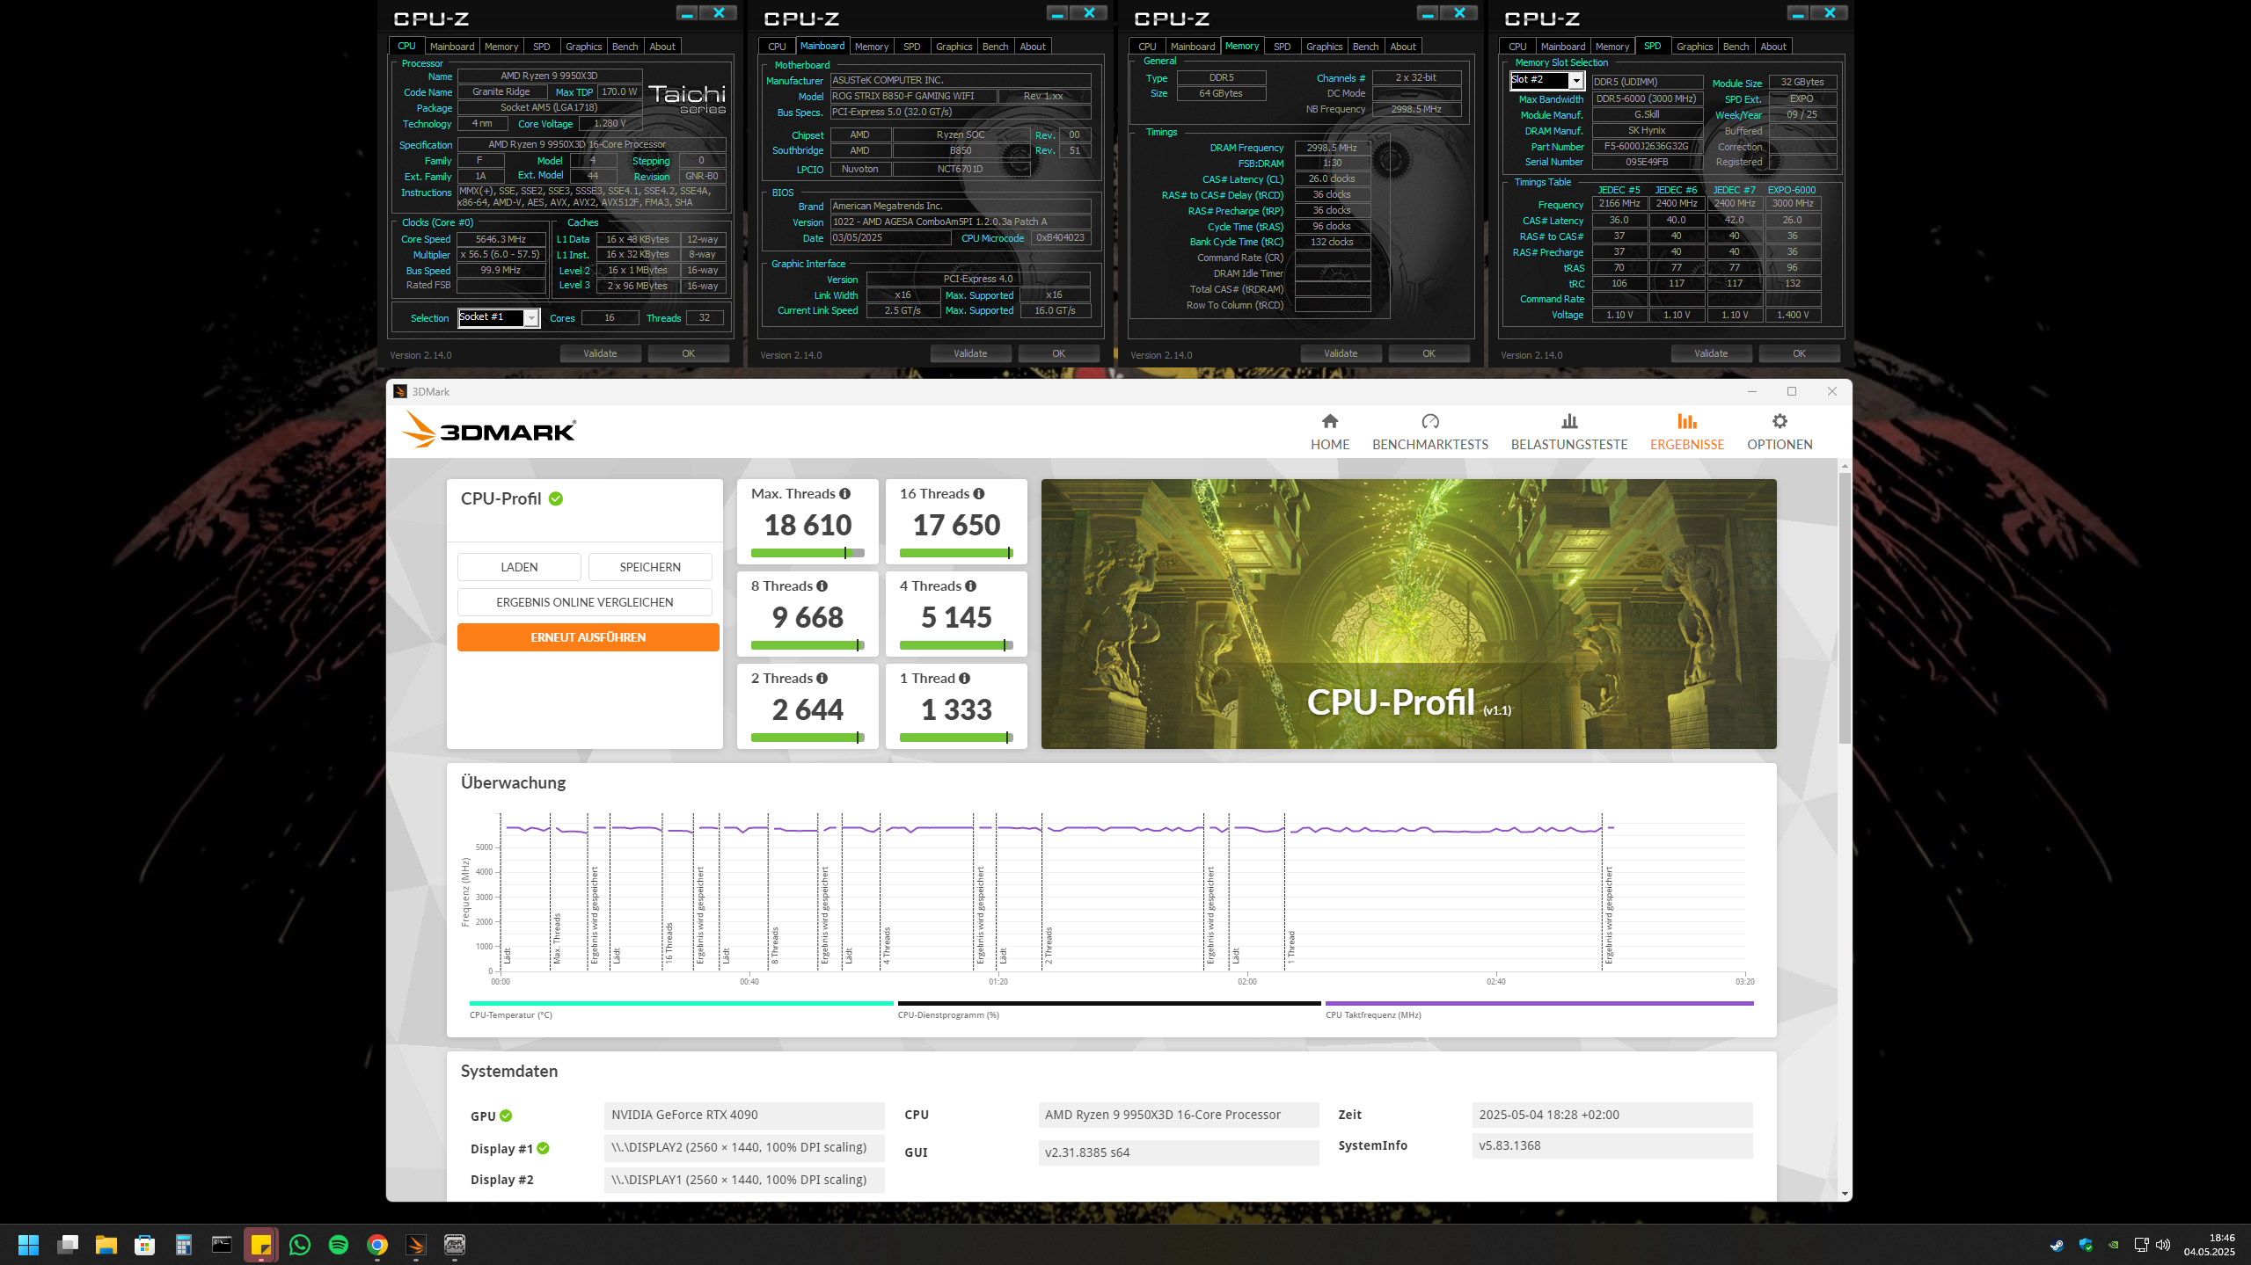Open Task View from taskbar
2251x1265 pixels.
pos(68,1245)
